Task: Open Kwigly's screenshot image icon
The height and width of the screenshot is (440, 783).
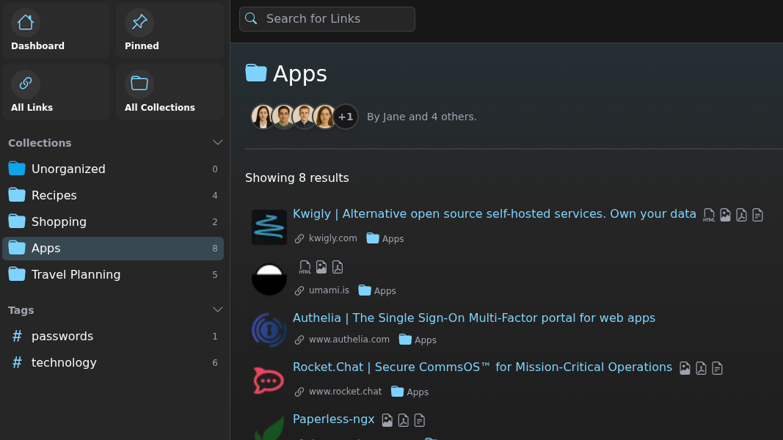Action: pyautogui.click(x=725, y=215)
